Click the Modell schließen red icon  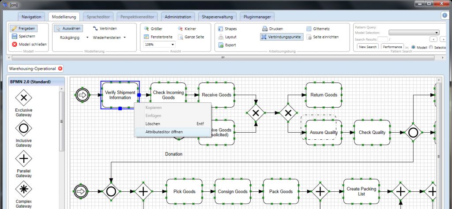[15, 45]
